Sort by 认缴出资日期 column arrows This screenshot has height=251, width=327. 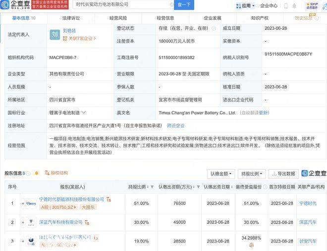point(232,187)
